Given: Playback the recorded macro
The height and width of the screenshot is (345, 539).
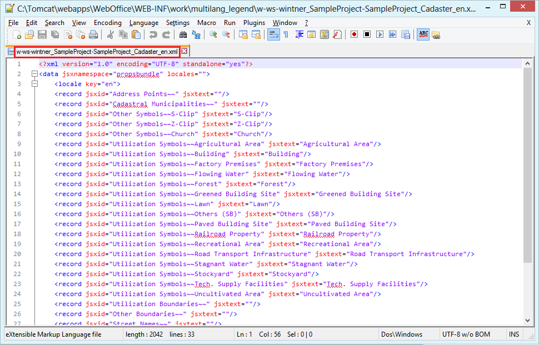Looking at the screenshot, I should click(381, 34).
